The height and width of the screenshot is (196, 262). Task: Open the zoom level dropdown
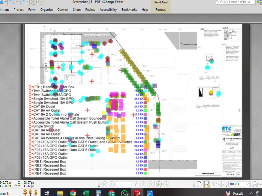(248, 184)
